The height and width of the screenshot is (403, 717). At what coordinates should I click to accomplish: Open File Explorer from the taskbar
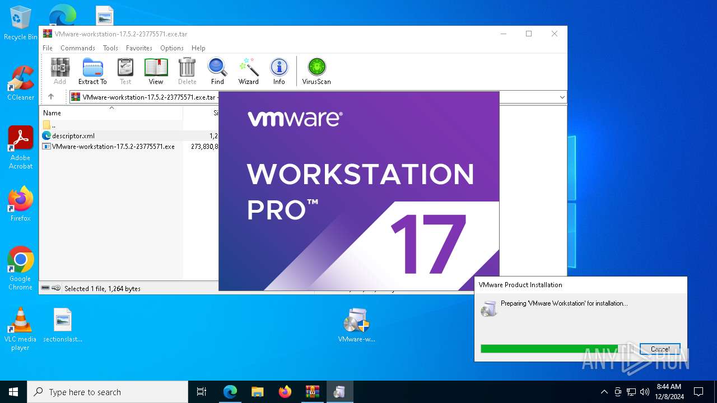258,392
